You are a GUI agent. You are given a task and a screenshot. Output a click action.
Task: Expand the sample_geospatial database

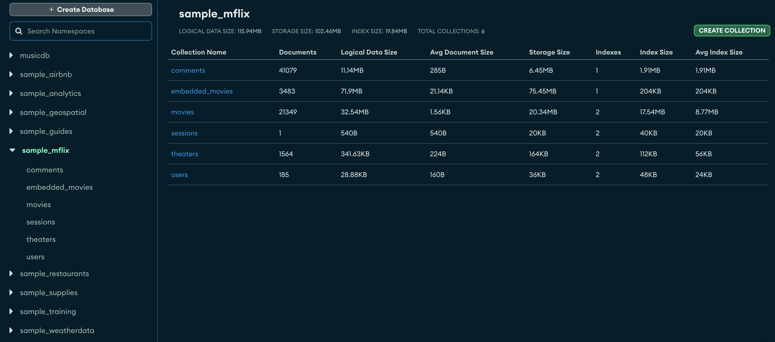pos(11,112)
